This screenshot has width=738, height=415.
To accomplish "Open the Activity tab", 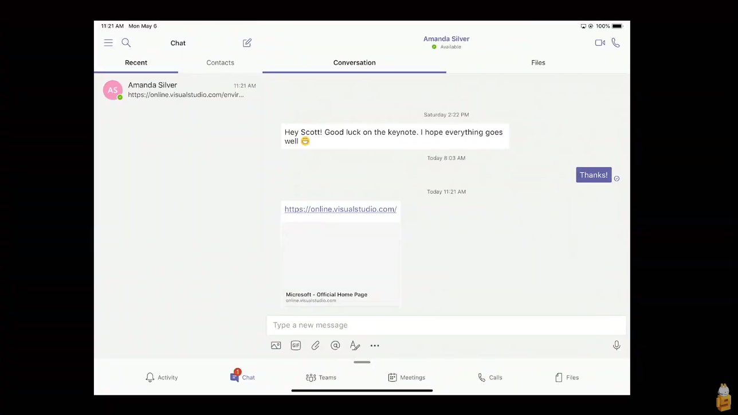I will [x=162, y=378].
